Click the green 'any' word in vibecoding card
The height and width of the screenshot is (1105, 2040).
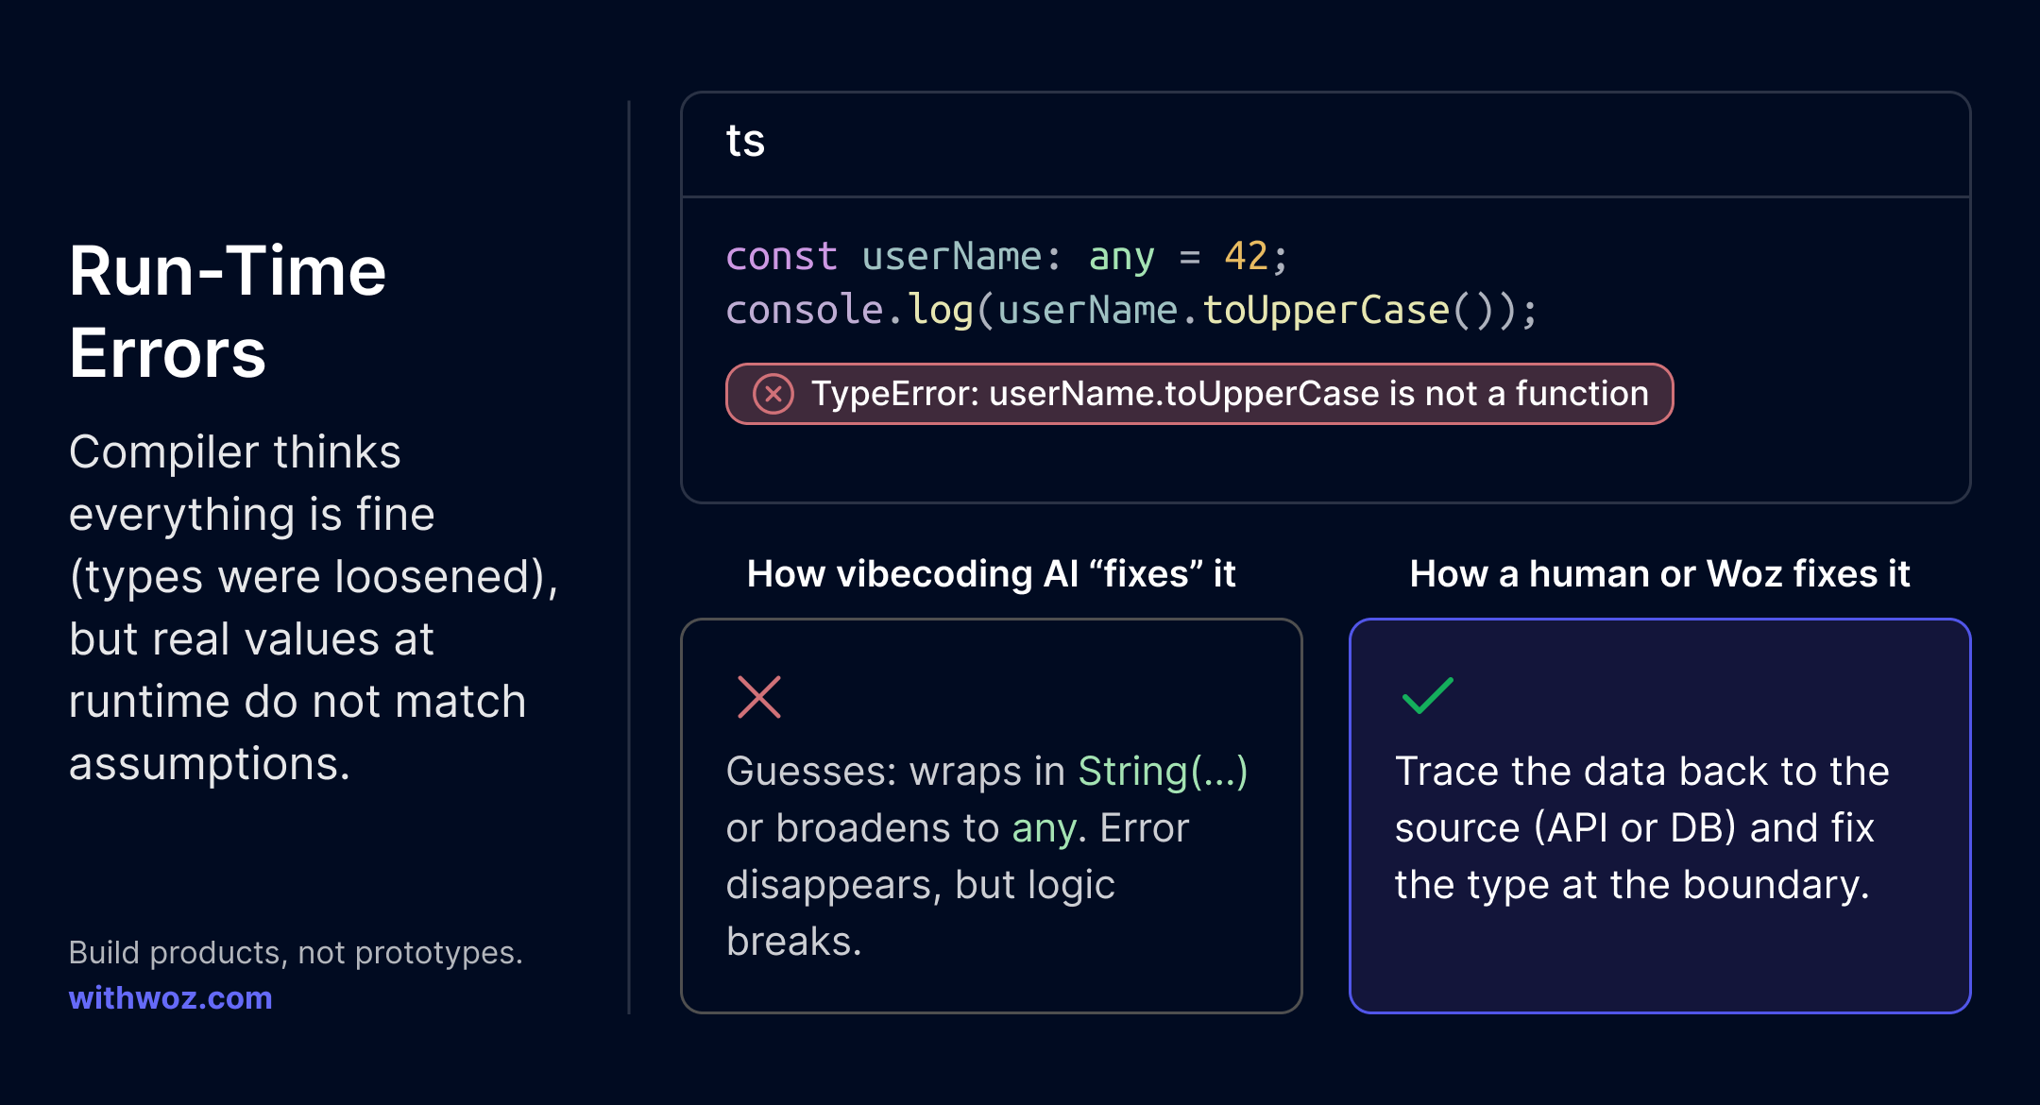point(1043,828)
